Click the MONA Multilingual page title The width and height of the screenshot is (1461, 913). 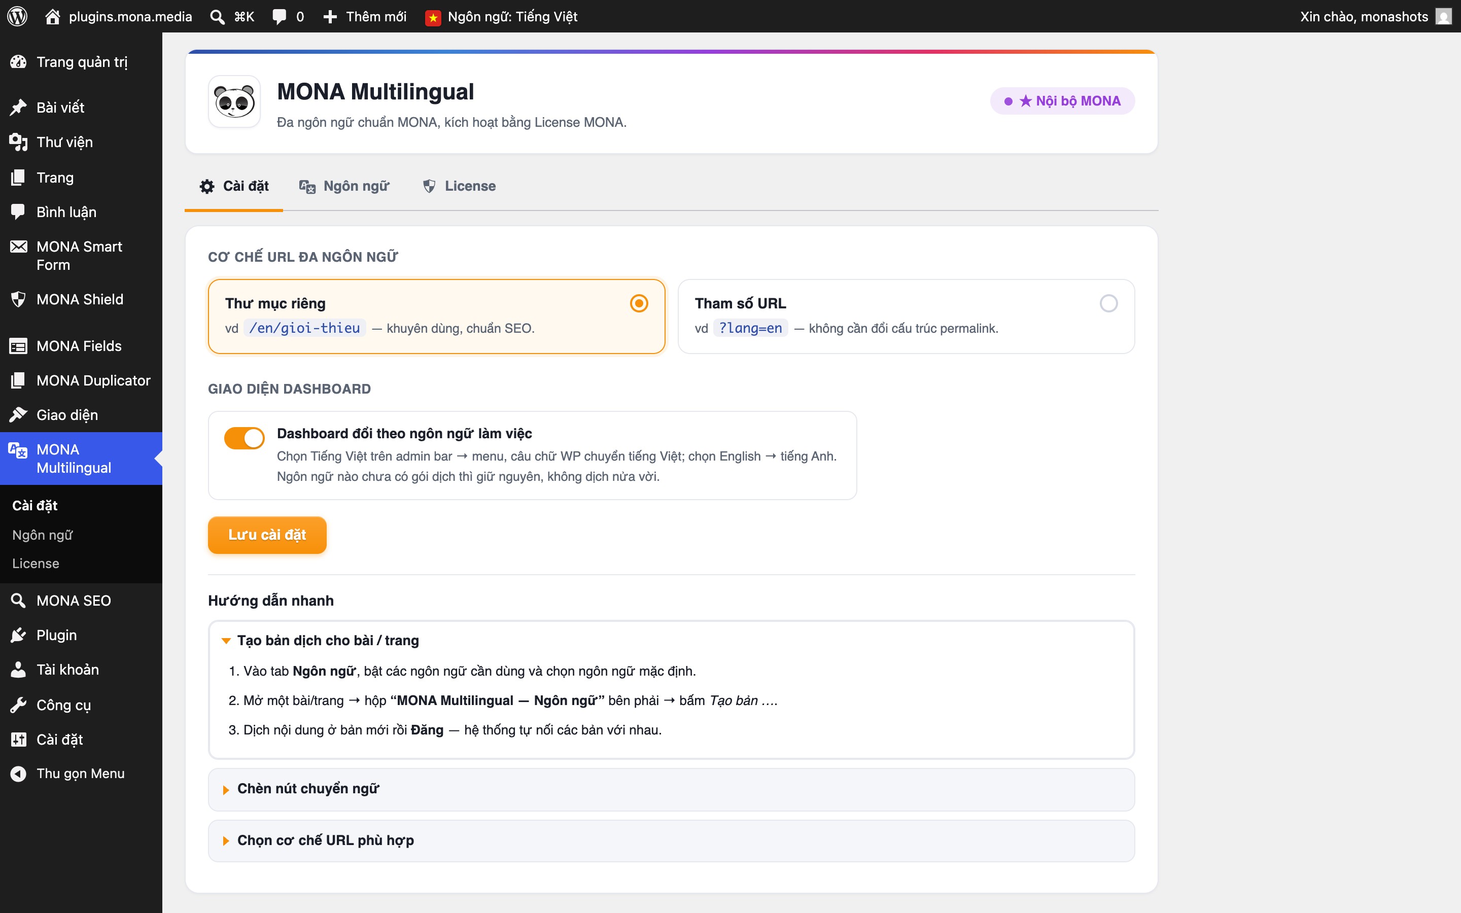[375, 91]
